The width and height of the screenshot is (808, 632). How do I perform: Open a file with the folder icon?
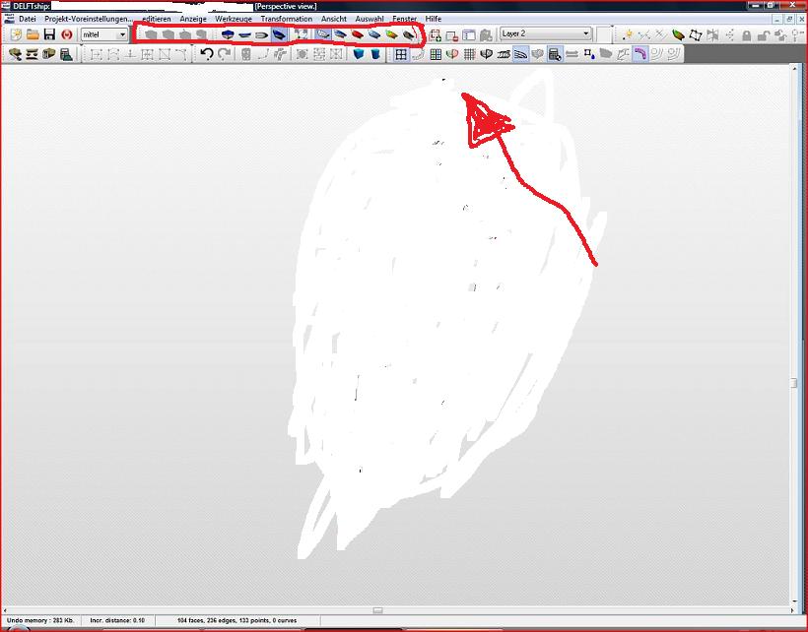33,34
